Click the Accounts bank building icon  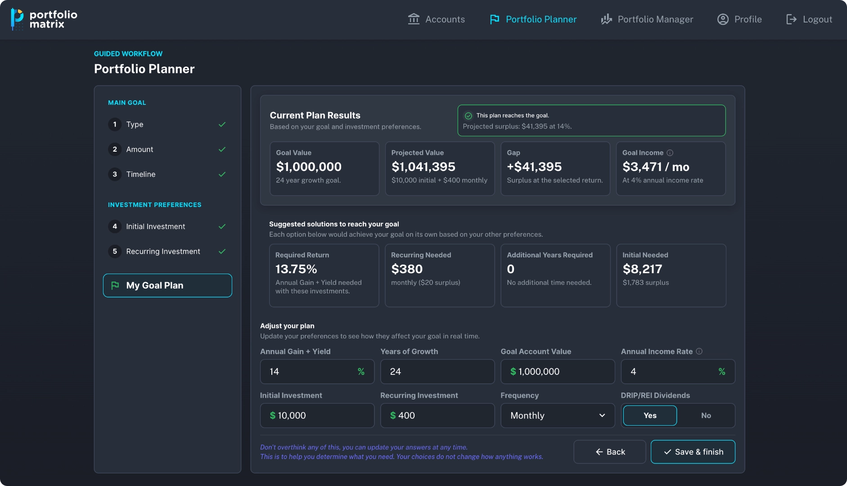coord(414,19)
